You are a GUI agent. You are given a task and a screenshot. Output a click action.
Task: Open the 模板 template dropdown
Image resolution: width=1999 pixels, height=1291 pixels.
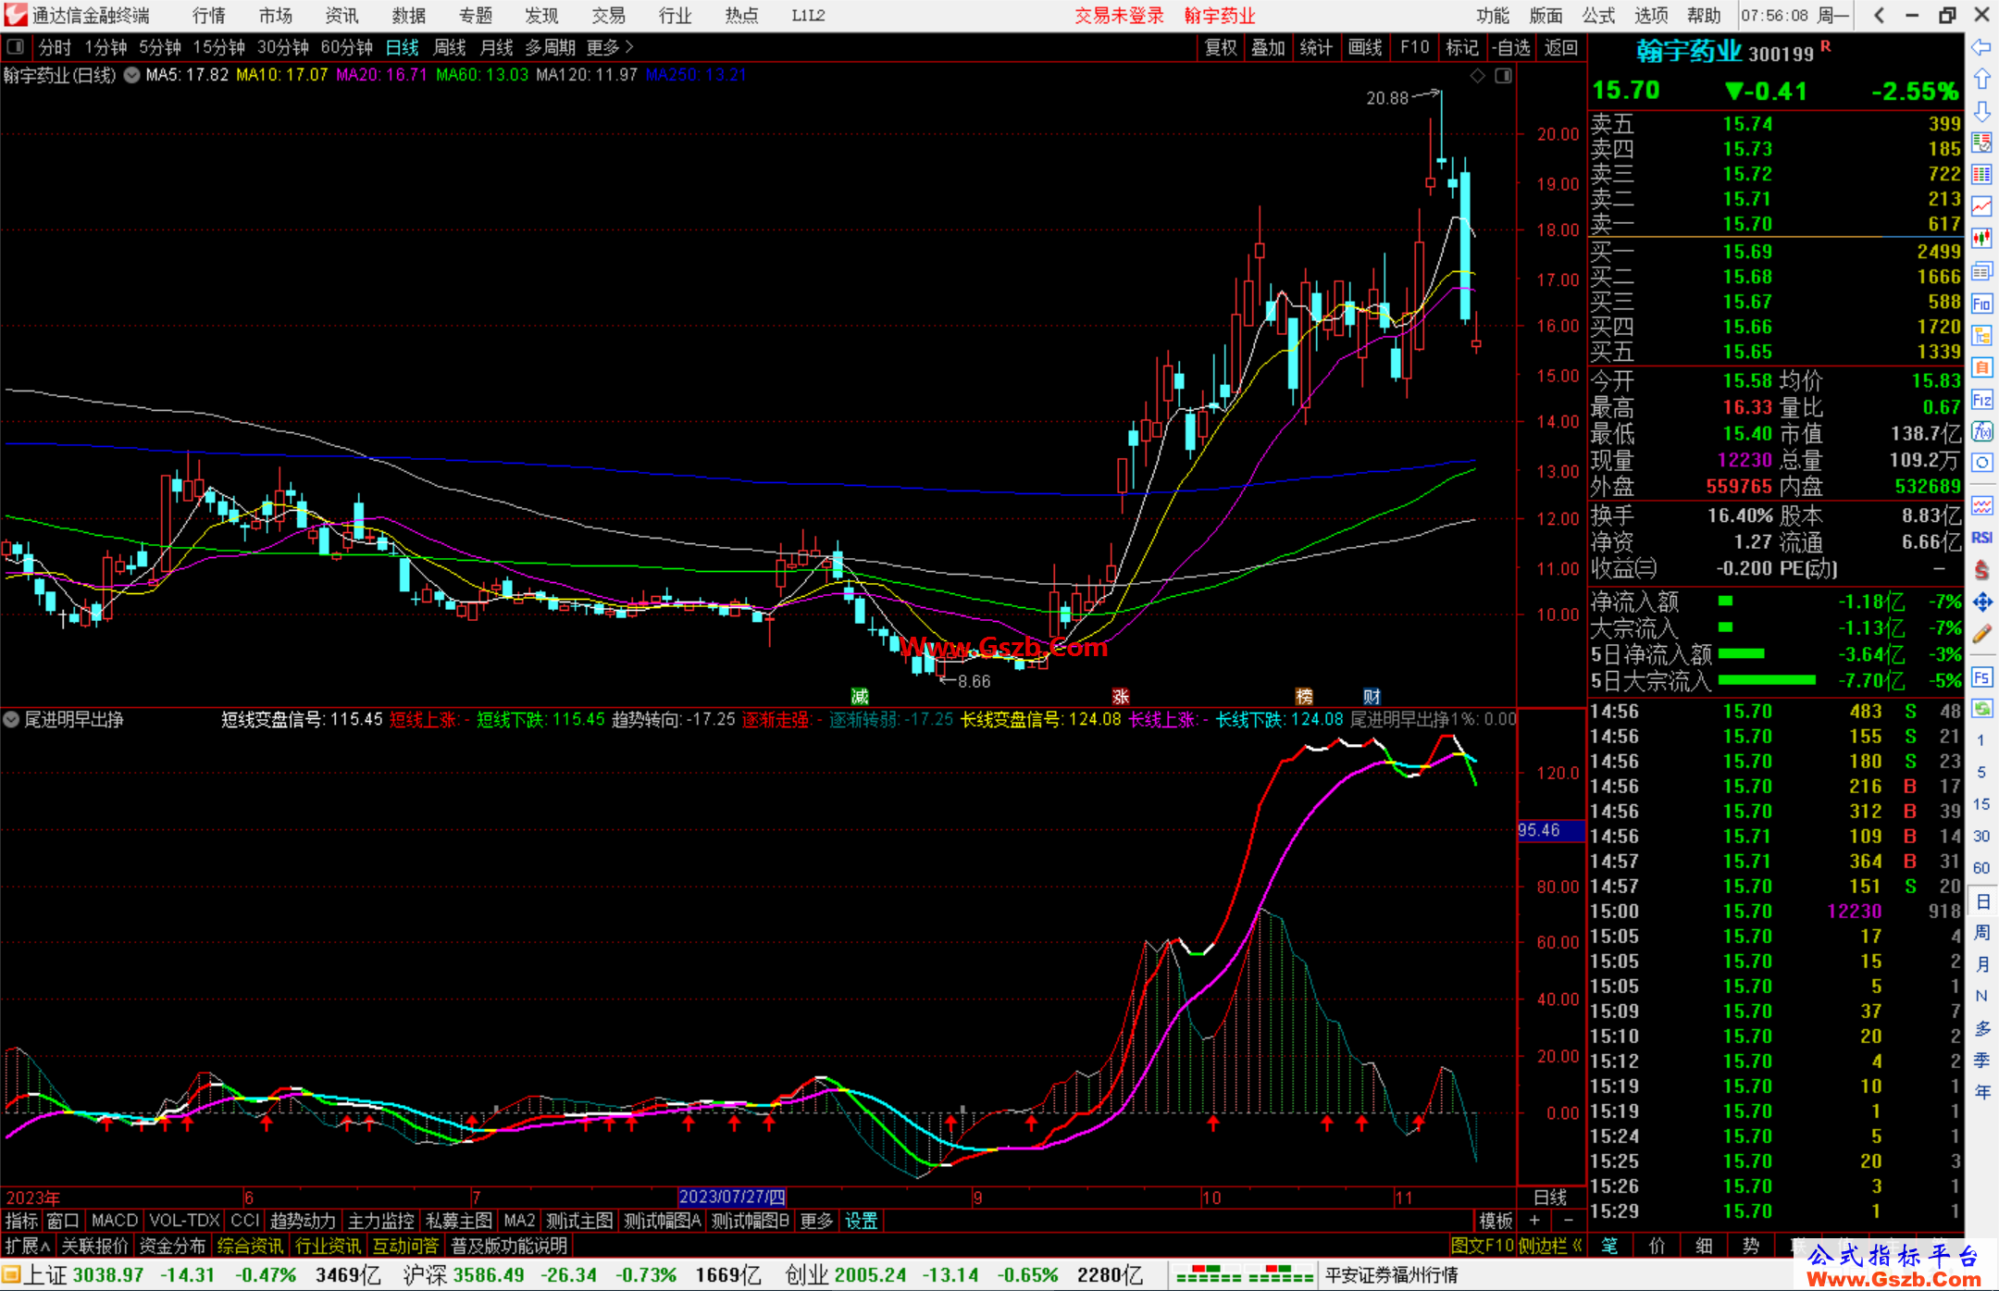click(1496, 1221)
